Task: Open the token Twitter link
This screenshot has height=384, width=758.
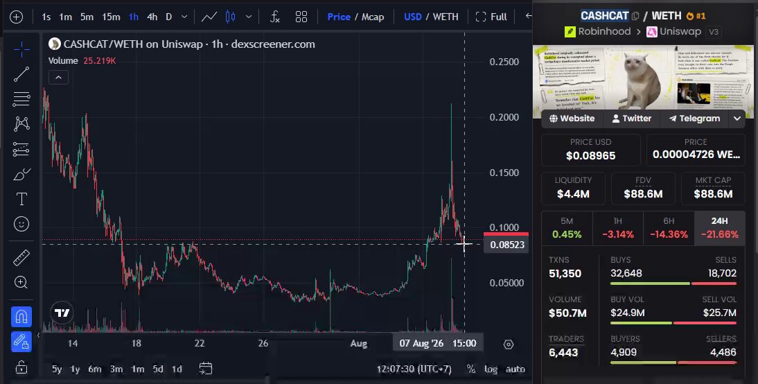Action: click(631, 119)
